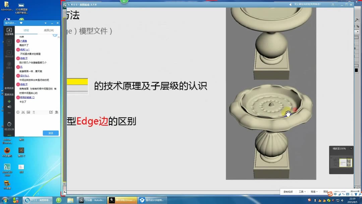
Task: Open the emoji picker in the chat toolbar
Action: pos(19,112)
